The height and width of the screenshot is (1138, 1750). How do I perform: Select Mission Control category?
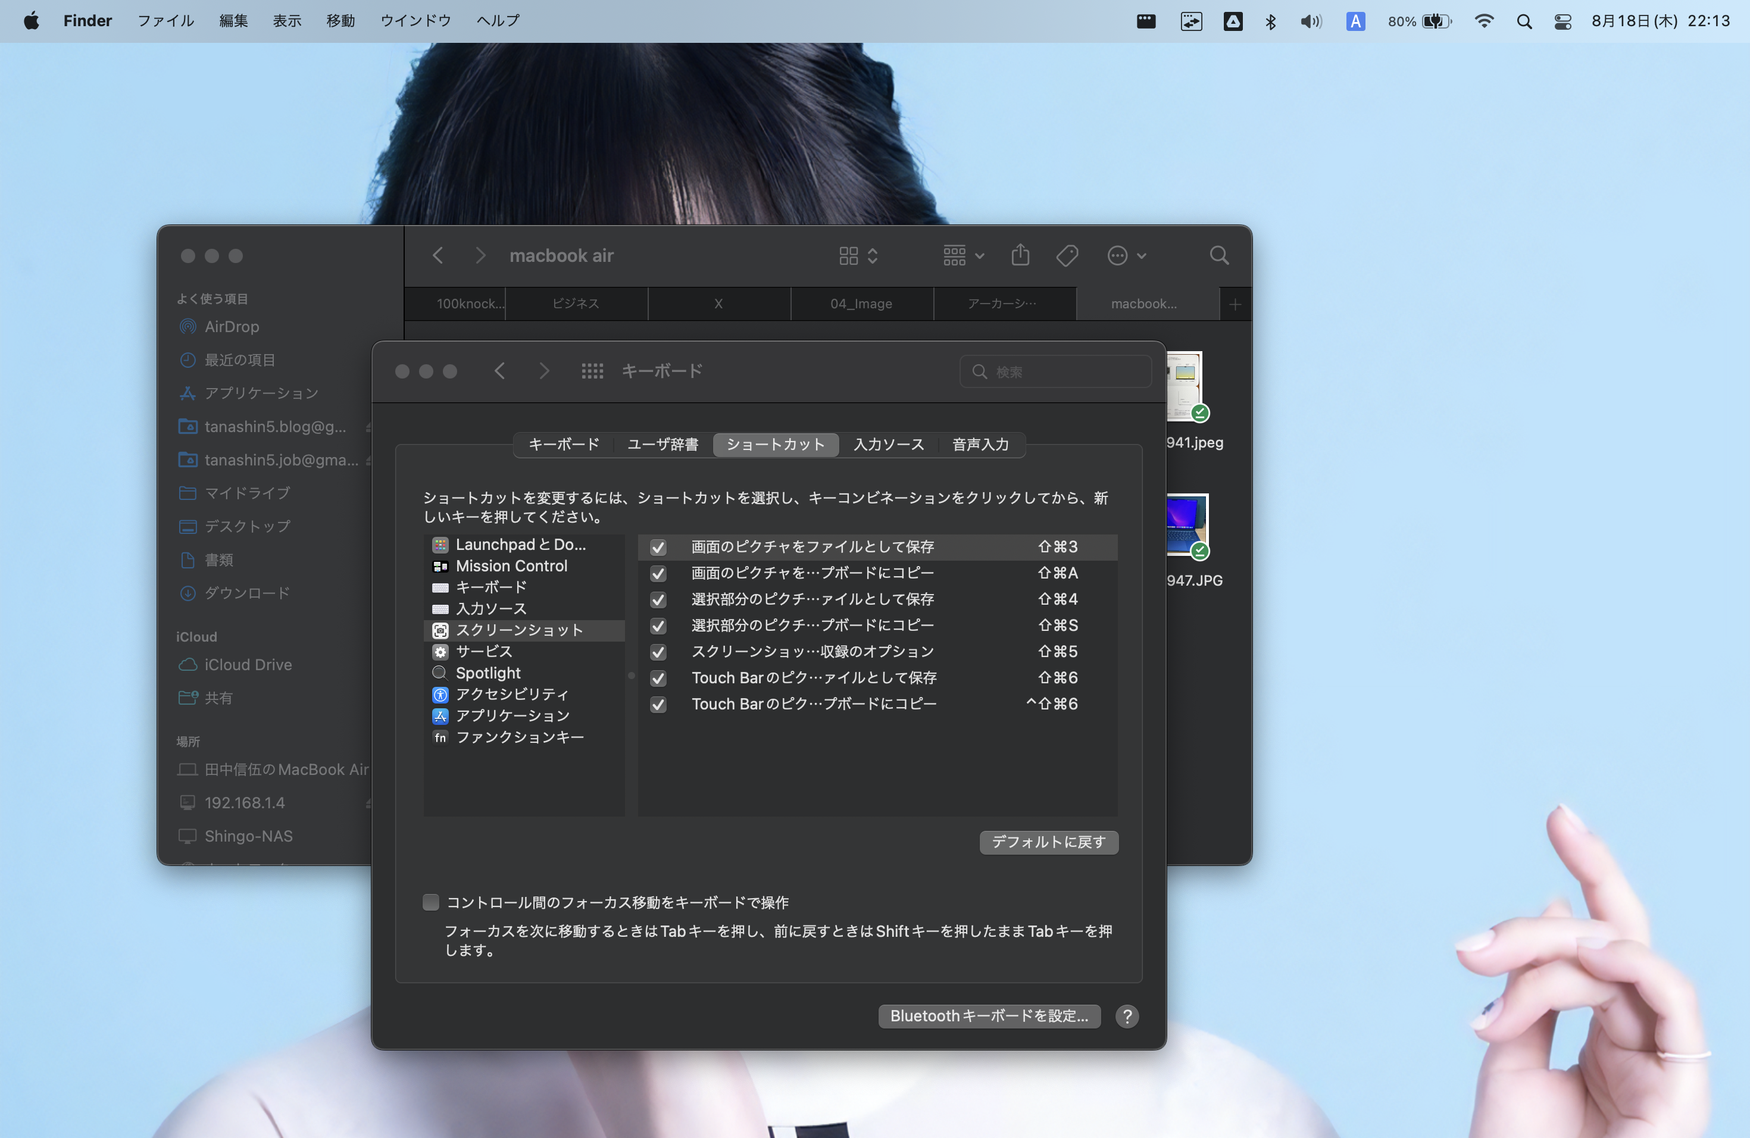524,566
